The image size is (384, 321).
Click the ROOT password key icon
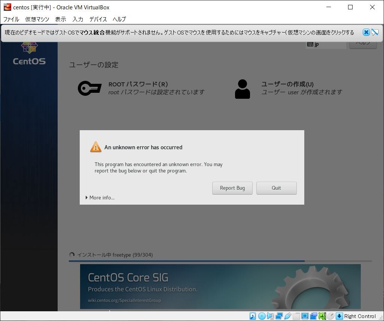[x=89, y=88]
